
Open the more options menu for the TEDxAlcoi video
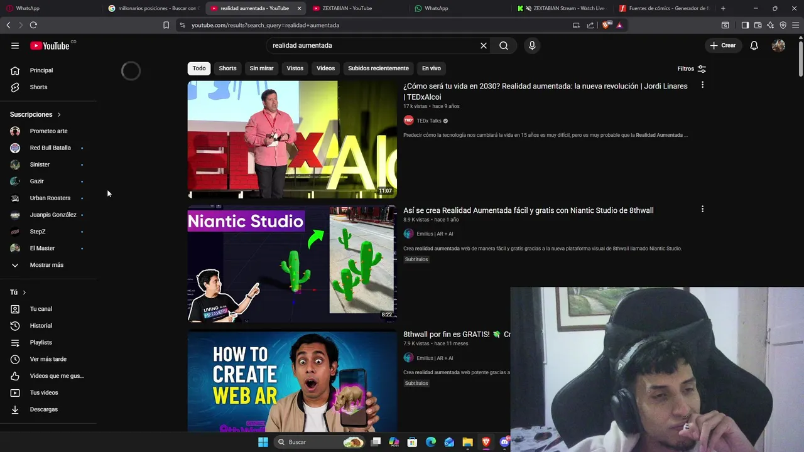(702, 85)
